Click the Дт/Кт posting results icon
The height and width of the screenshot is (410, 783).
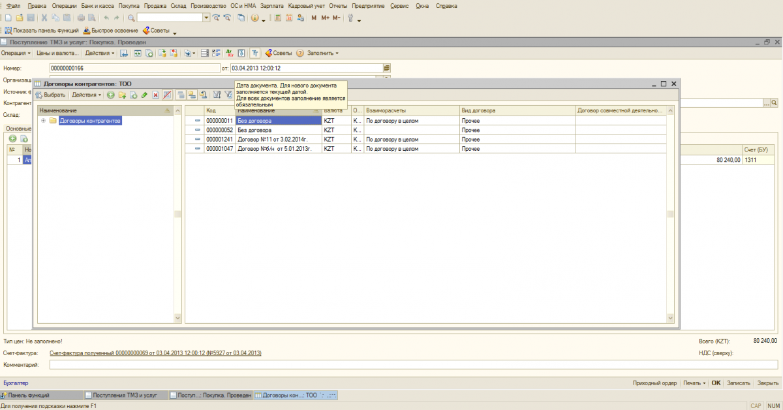coord(230,53)
